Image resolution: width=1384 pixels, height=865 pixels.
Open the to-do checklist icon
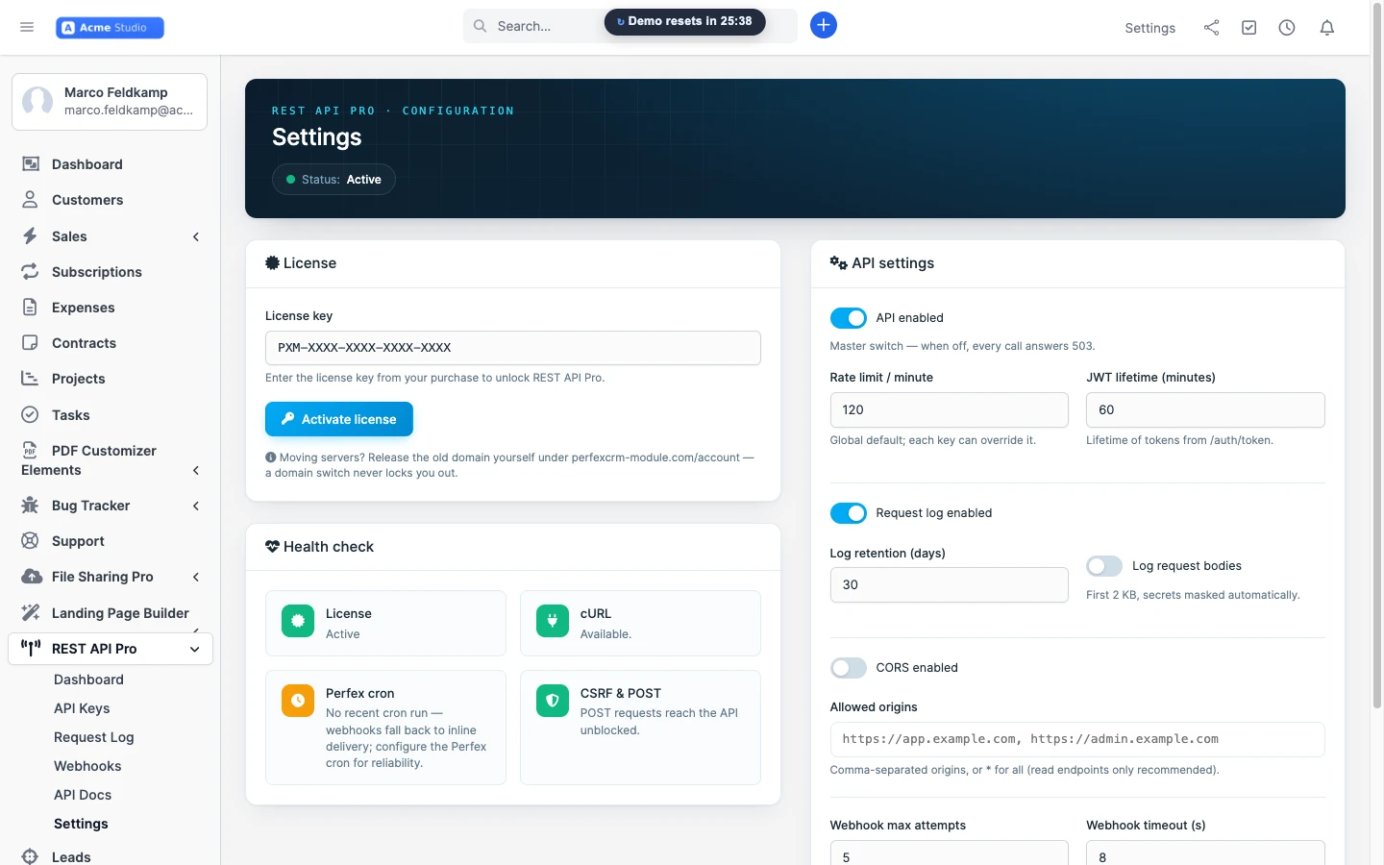click(x=1248, y=28)
